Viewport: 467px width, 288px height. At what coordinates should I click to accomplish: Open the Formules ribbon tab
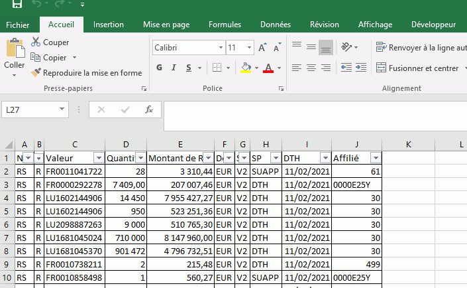[225, 25]
